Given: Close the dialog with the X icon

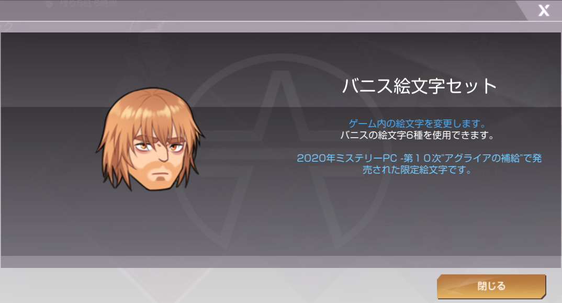Looking at the screenshot, I should coord(544,10).
